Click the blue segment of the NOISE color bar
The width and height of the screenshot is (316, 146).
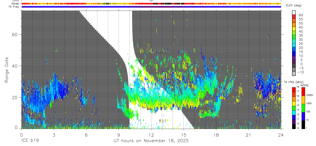point(303,116)
